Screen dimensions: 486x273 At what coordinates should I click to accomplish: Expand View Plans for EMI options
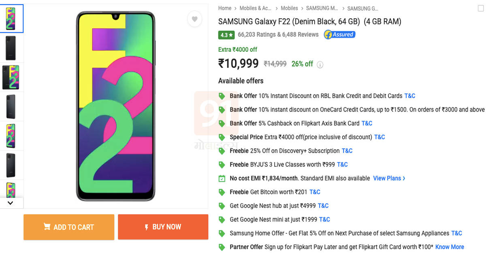point(389,178)
